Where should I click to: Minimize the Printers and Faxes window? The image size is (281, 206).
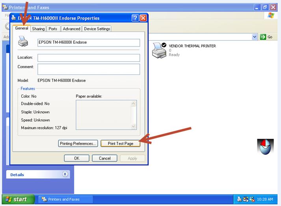click(x=257, y=7)
